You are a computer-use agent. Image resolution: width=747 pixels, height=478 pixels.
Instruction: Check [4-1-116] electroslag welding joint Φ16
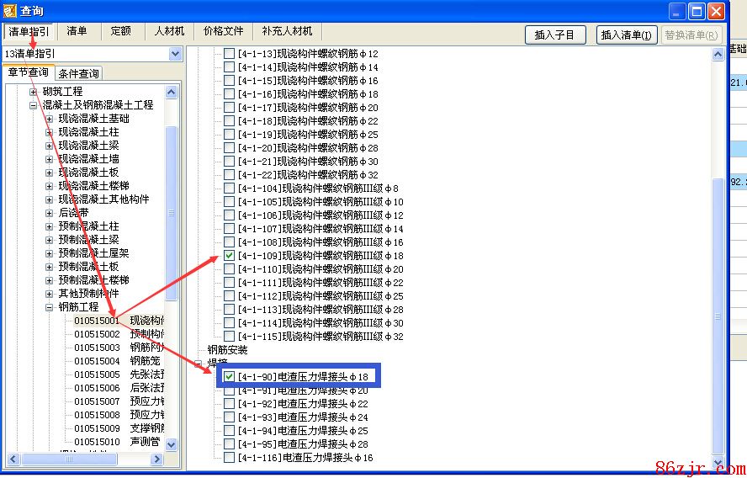pyautogui.click(x=229, y=458)
